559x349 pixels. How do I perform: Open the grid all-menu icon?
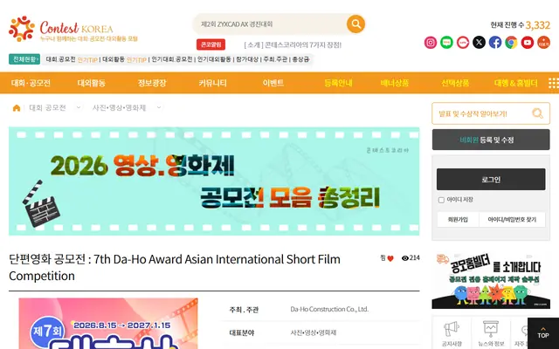point(553,83)
